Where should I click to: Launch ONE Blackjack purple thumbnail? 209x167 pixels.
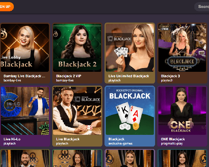tap(182, 111)
